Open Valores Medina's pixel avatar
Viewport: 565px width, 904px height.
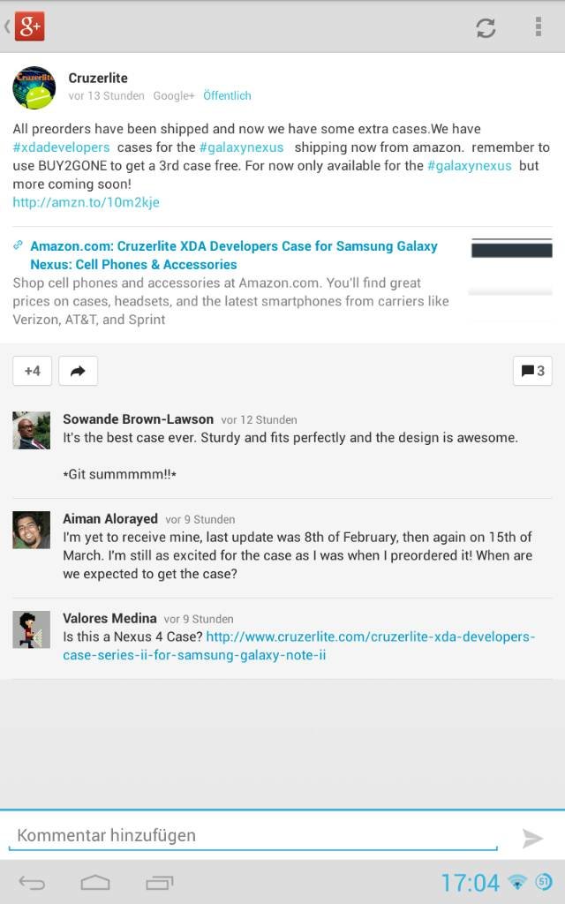click(x=31, y=629)
